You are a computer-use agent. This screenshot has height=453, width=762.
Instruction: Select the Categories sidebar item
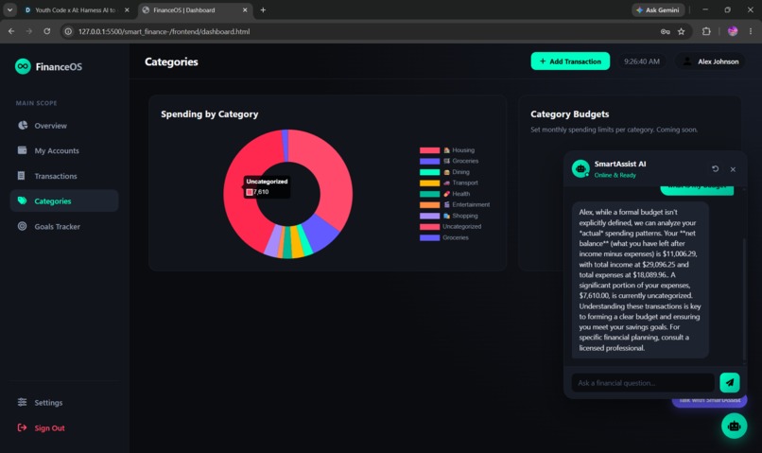(64, 200)
